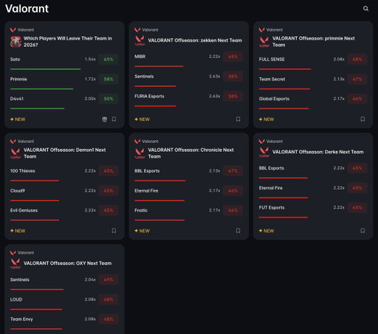Click Valorant category tag on the Derke card
The image size is (378, 334).
click(x=271, y=142)
